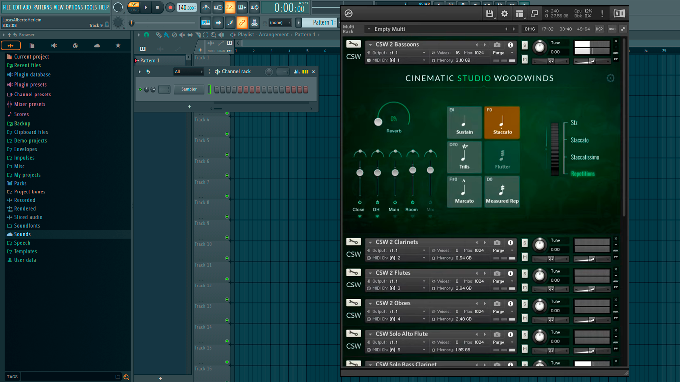
Task: Switch to the 49-64 rack page tab
Action: coord(583,29)
